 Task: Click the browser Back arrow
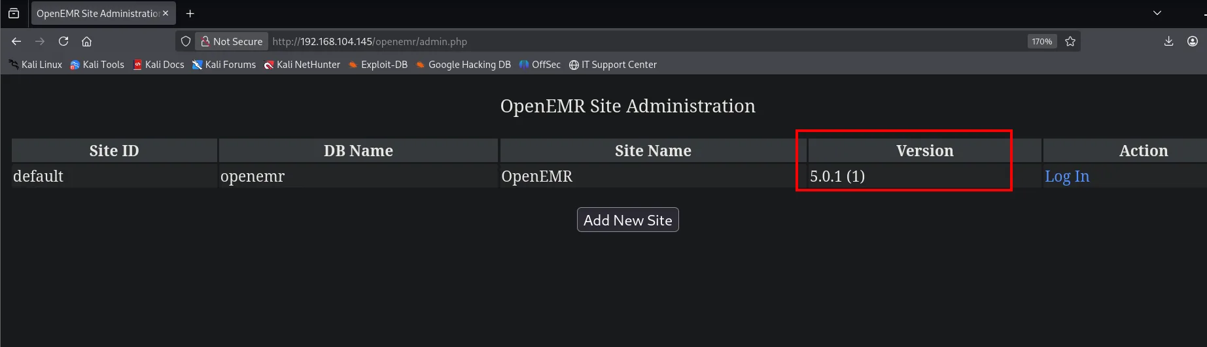16,41
